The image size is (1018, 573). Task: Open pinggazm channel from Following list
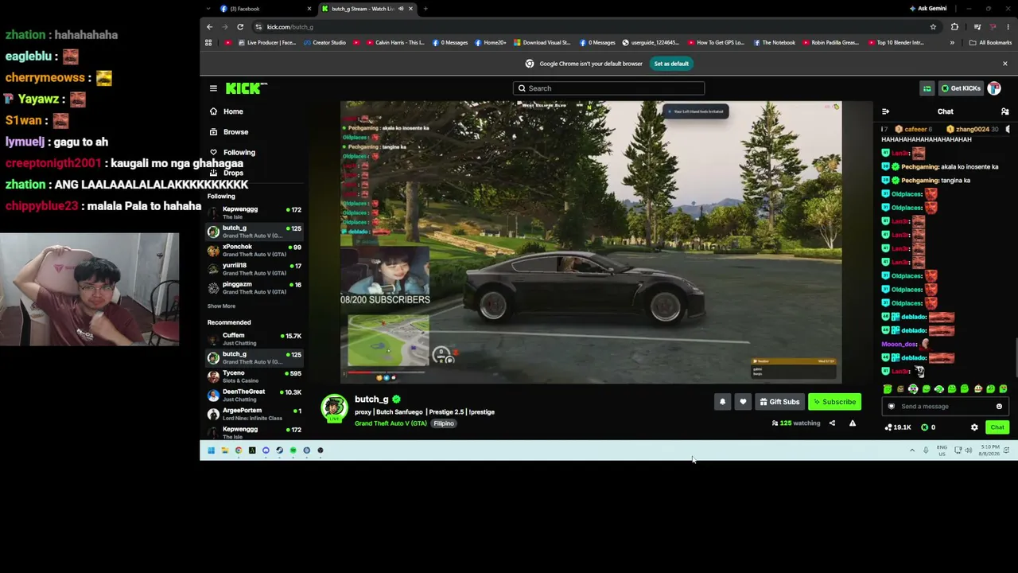(x=254, y=288)
